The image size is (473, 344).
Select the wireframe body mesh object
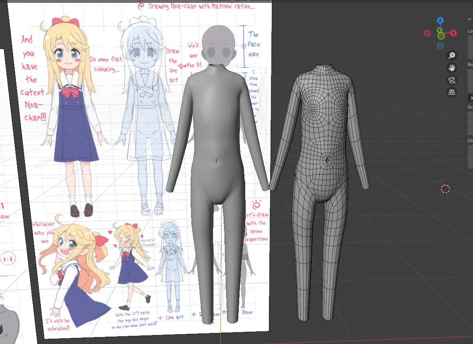point(320,193)
